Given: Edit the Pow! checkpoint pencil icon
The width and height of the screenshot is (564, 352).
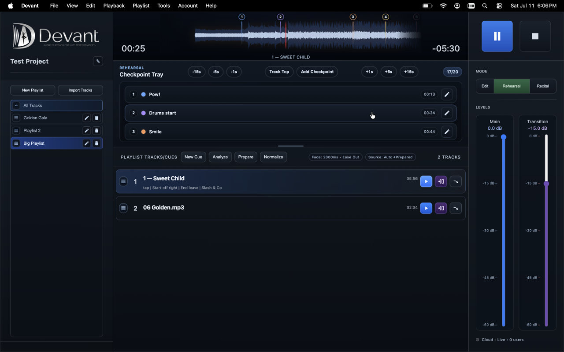Looking at the screenshot, I should click(x=447, y=94).
